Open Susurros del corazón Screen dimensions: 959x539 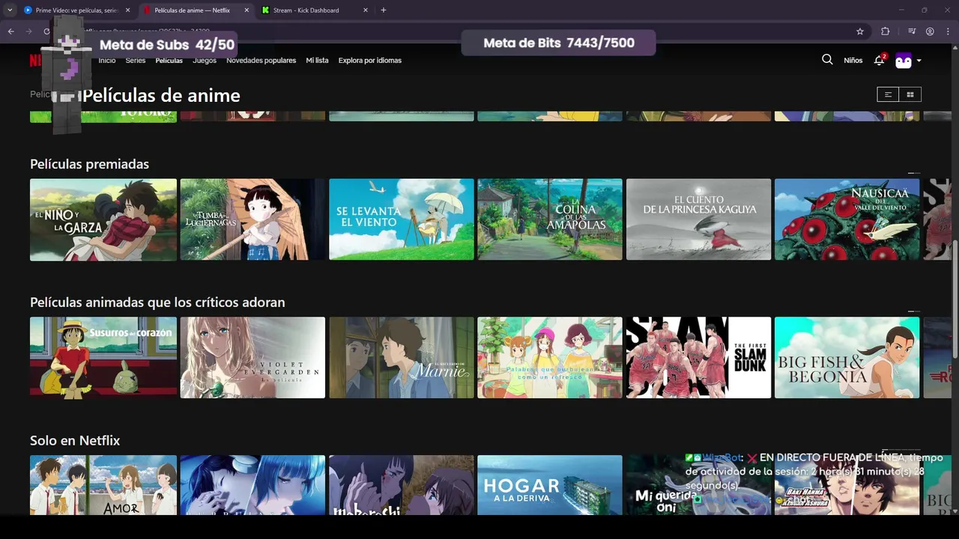pos(103,358)
